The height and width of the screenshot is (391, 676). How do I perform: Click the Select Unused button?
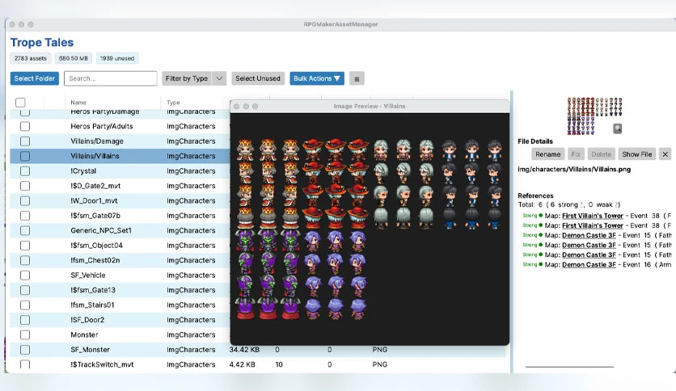pos(258,78)
